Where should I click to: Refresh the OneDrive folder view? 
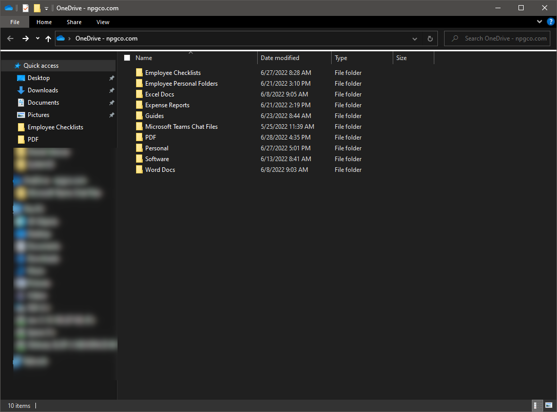point(430,38)
